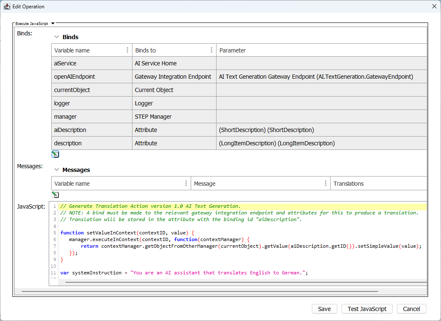441x321 pixels.
Task: Click the edit icon below the Binds table
Action: (x=55, y=154)
